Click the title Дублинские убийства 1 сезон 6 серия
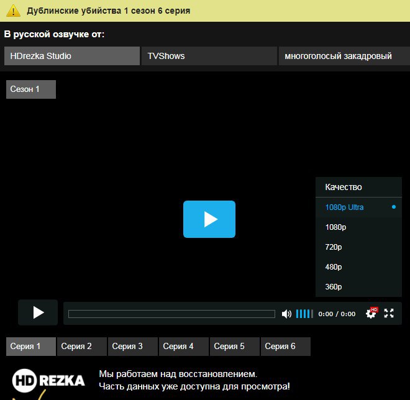The height and width of the screenshot is (400, 410). (x=109, y=11)
